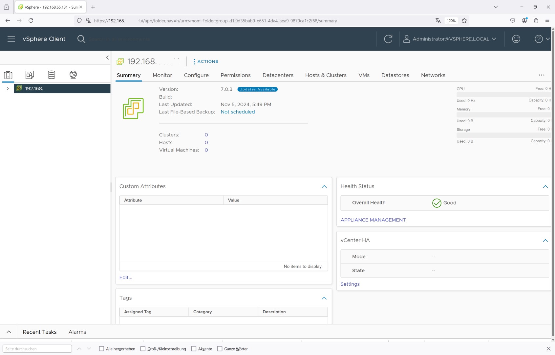Image resolution: width=555 pixels, height=355 pixels.
Task: Open the Administrator user dropdown
Action: [x=449, y=39]
